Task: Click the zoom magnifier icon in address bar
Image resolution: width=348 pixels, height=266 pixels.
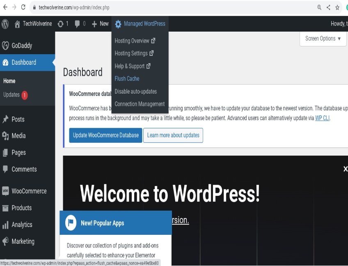Action: coord(319,7)
